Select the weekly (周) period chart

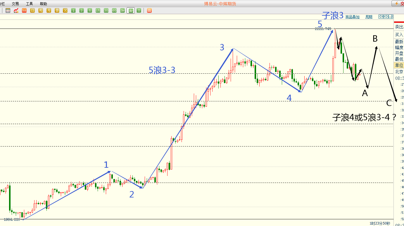(x=41, y=10)
